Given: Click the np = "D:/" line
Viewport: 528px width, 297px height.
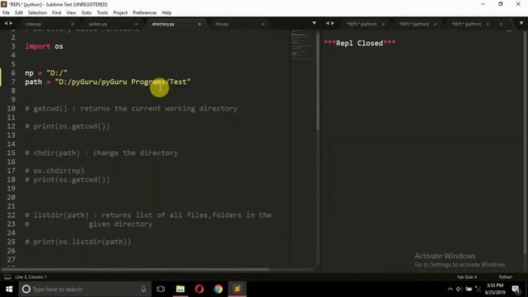Looking at the screenshot, I should [46, 73].
